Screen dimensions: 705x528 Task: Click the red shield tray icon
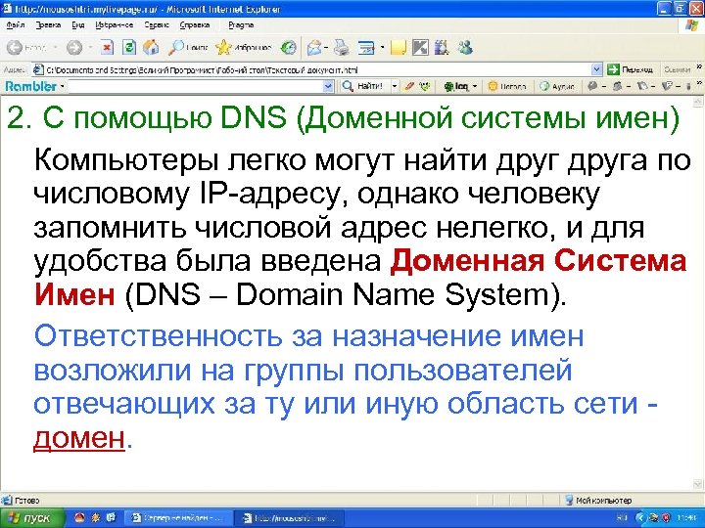[x=666, y=518]
